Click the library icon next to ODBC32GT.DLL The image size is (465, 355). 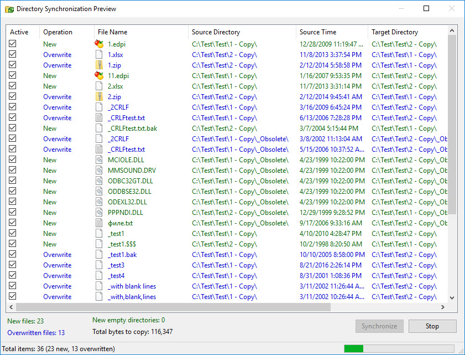(99, 181)
